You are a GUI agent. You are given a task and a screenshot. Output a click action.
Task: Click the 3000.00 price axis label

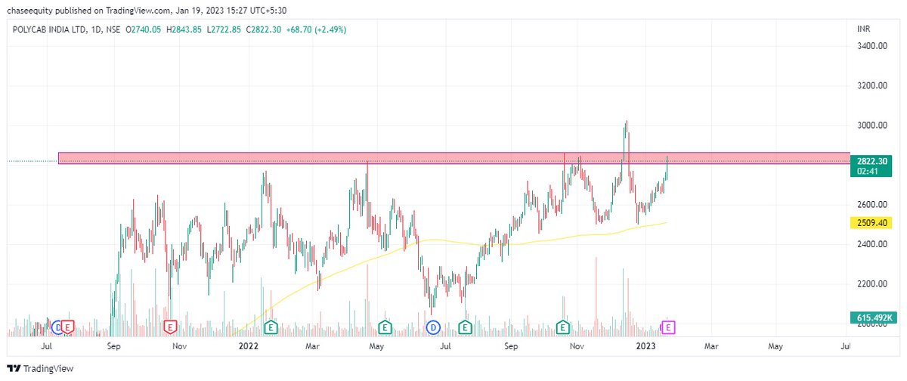(x=871, y=125)
